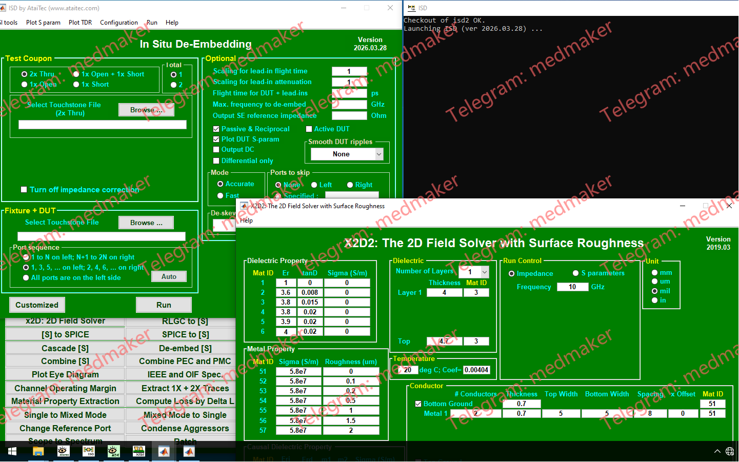Enable the Output DC checkbox
The image size is (739, 462).
pyautogui.click(x=216, y=150)
